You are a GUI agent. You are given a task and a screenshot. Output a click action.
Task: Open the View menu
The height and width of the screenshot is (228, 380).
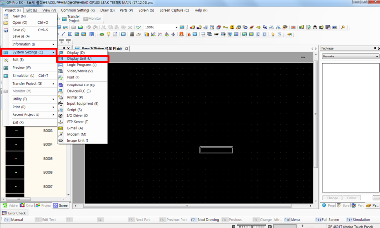49,10
